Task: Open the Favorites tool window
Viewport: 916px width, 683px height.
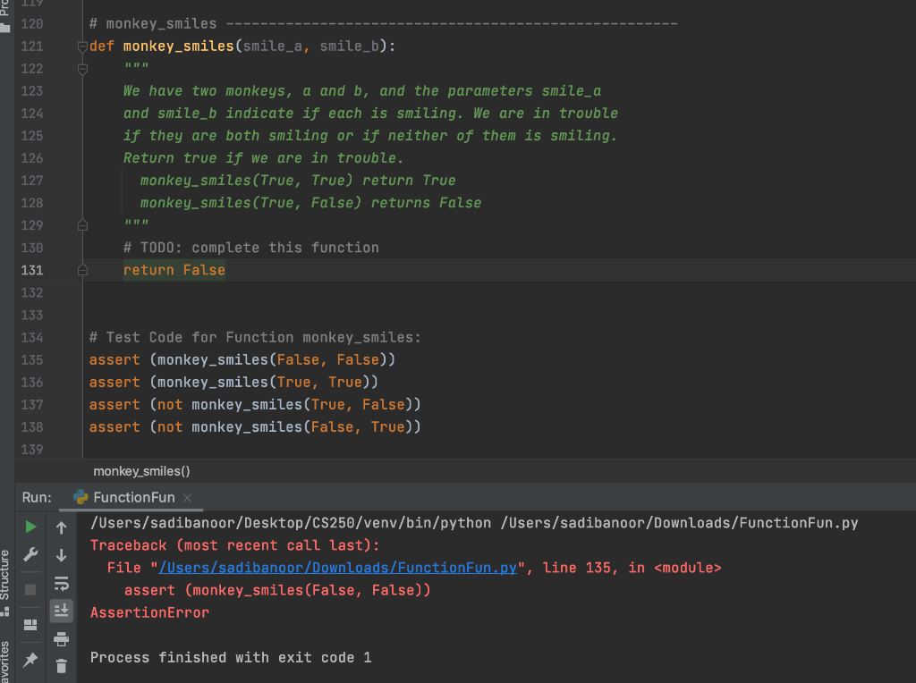Action: (x=7, y=662)
